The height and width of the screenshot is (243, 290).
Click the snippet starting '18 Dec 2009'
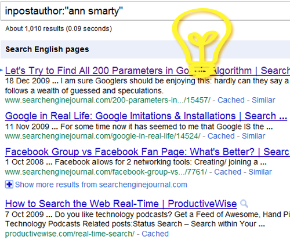tap(147, 86)
